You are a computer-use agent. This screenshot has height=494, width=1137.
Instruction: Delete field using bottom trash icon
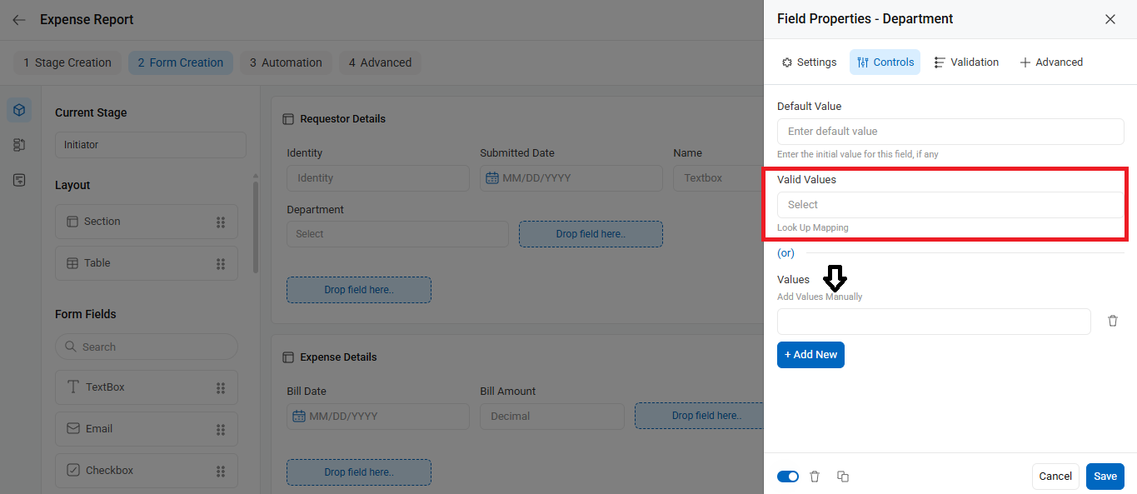(815, 477)
